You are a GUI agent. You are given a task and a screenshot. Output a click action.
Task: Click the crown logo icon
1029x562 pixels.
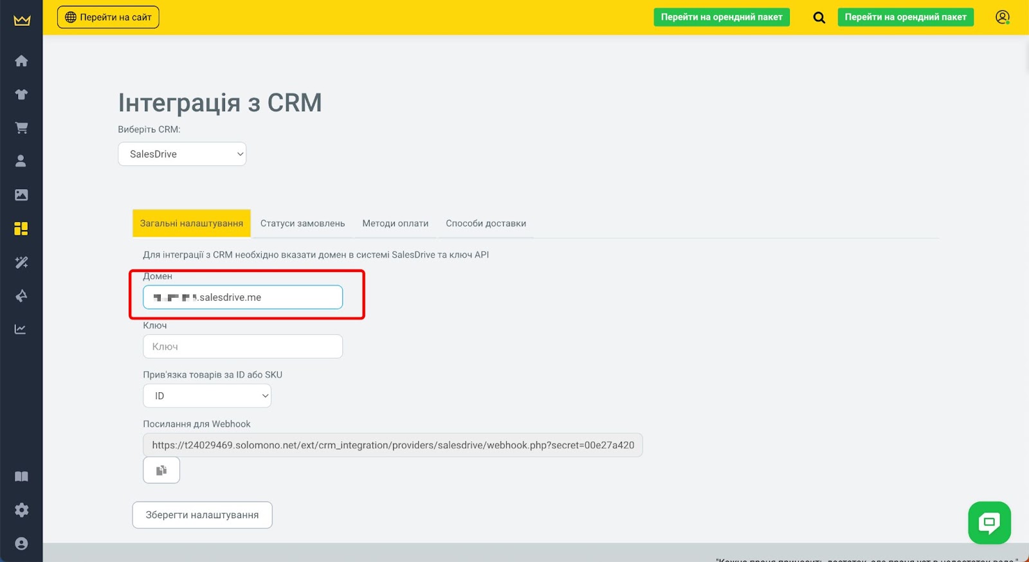click(x=22, y=20)
